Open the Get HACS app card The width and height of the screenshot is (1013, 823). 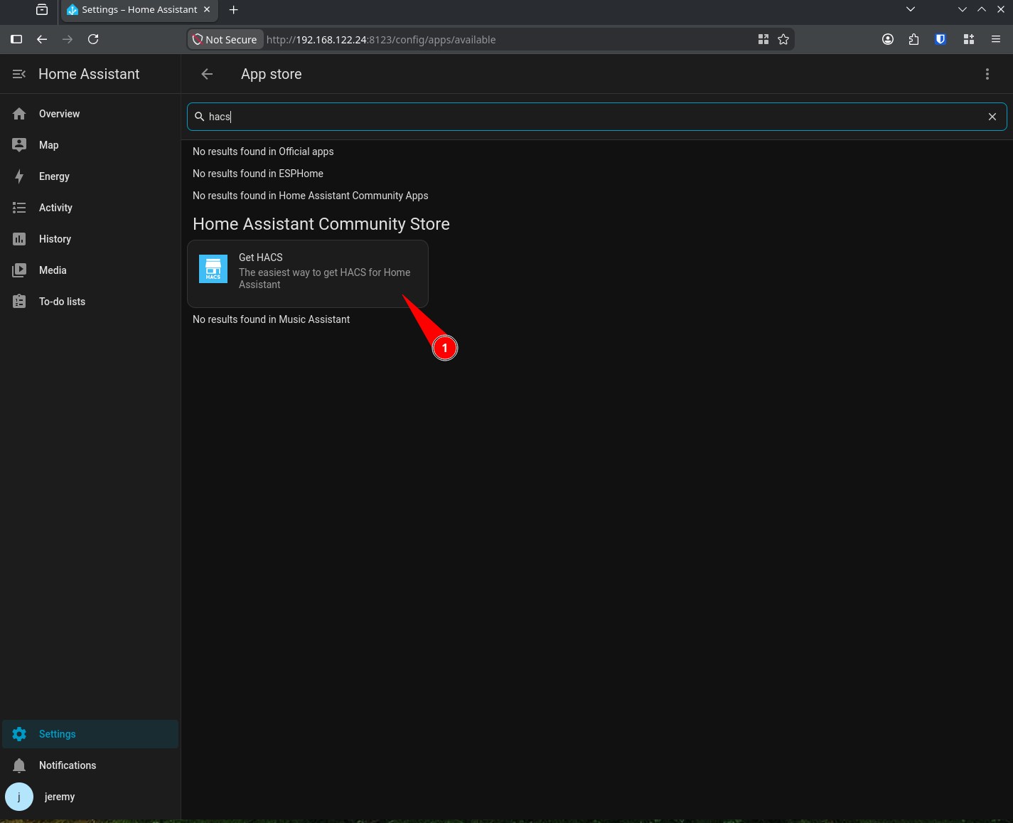pos(308,274)
